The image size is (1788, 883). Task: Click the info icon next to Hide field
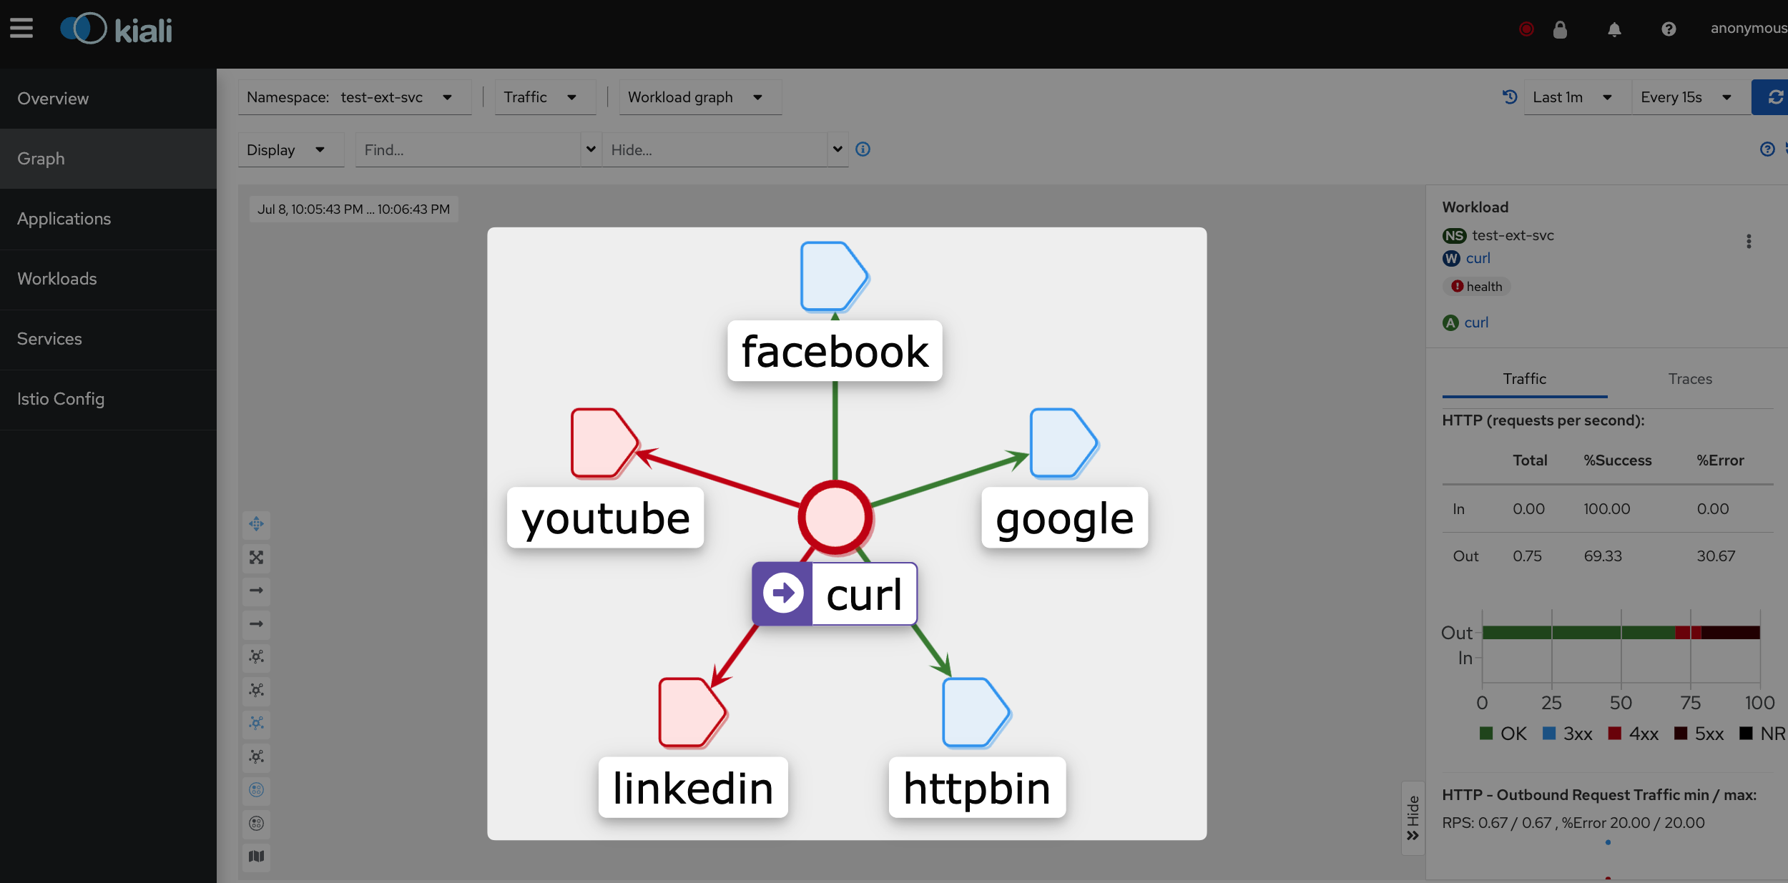[x=863, y=149]
